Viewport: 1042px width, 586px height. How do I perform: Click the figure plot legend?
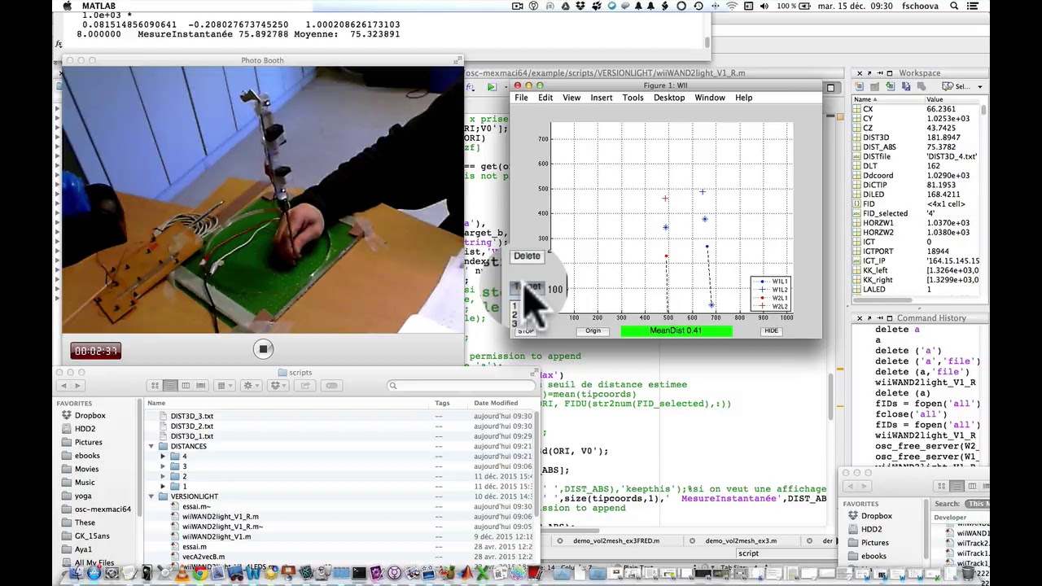[770, 294]
